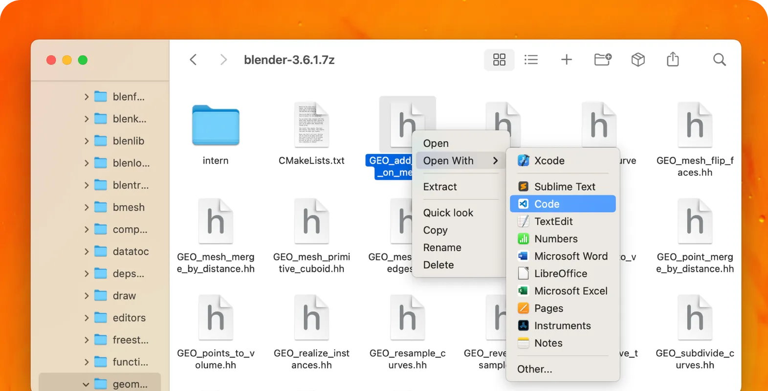
Task: Click the package box icon in toolbar
Action: pos(637,60)
